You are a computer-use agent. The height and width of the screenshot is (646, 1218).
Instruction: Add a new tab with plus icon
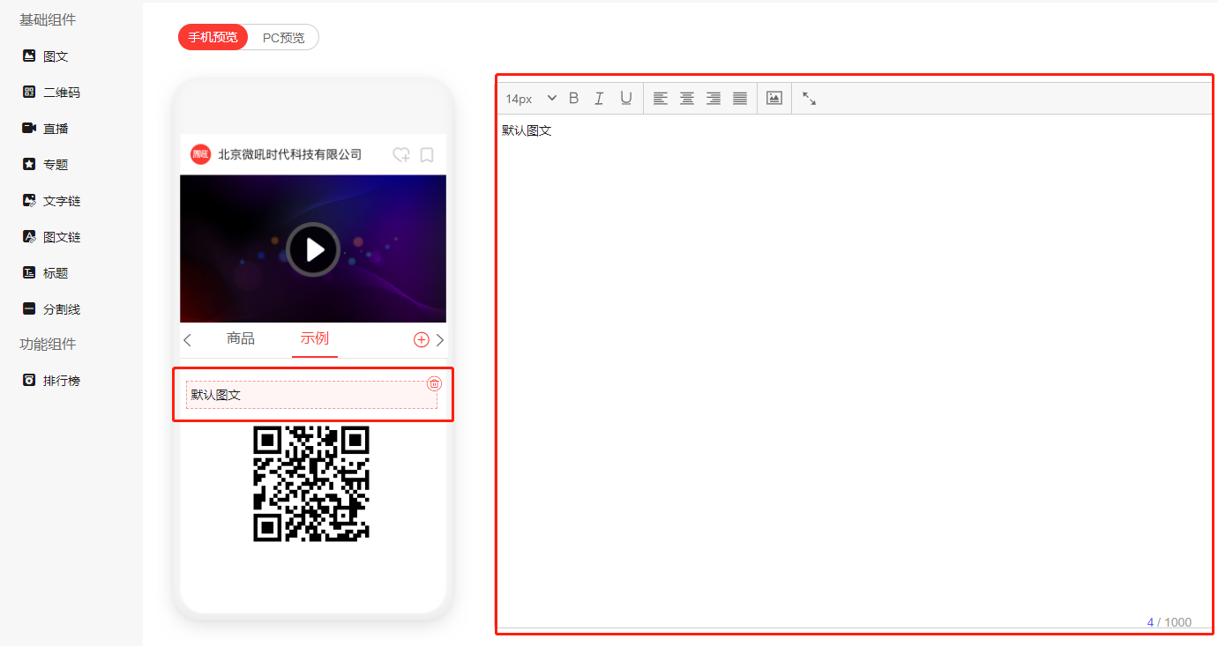tap(422, 340)
